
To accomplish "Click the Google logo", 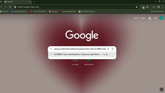I will click(82, 36).
